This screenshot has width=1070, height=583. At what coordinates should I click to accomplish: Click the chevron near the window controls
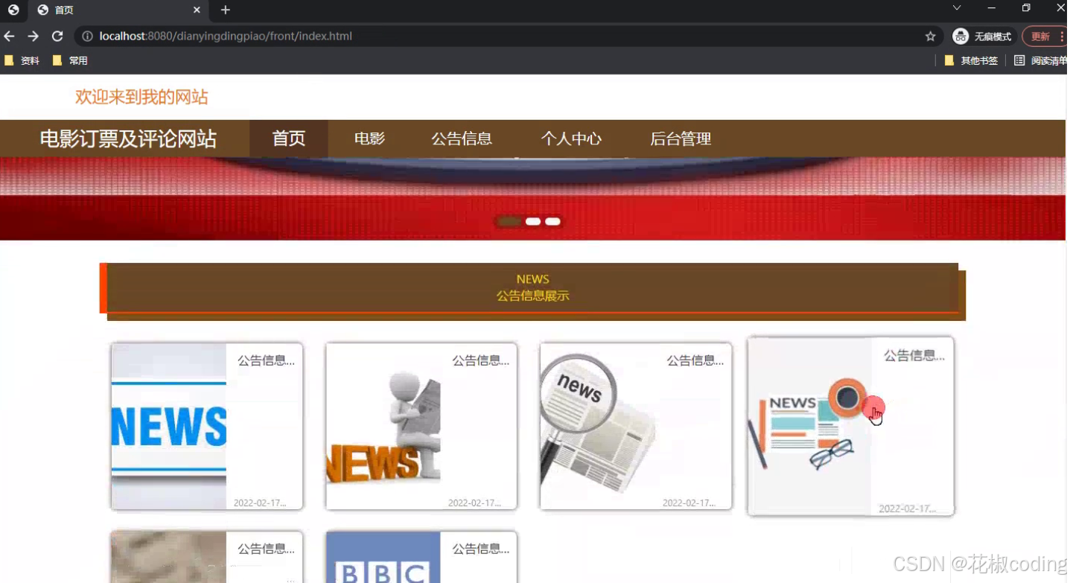point(955,8)
